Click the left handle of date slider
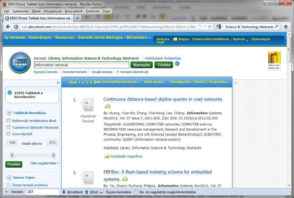Screen dimensions: 294x198 (12, 155)
